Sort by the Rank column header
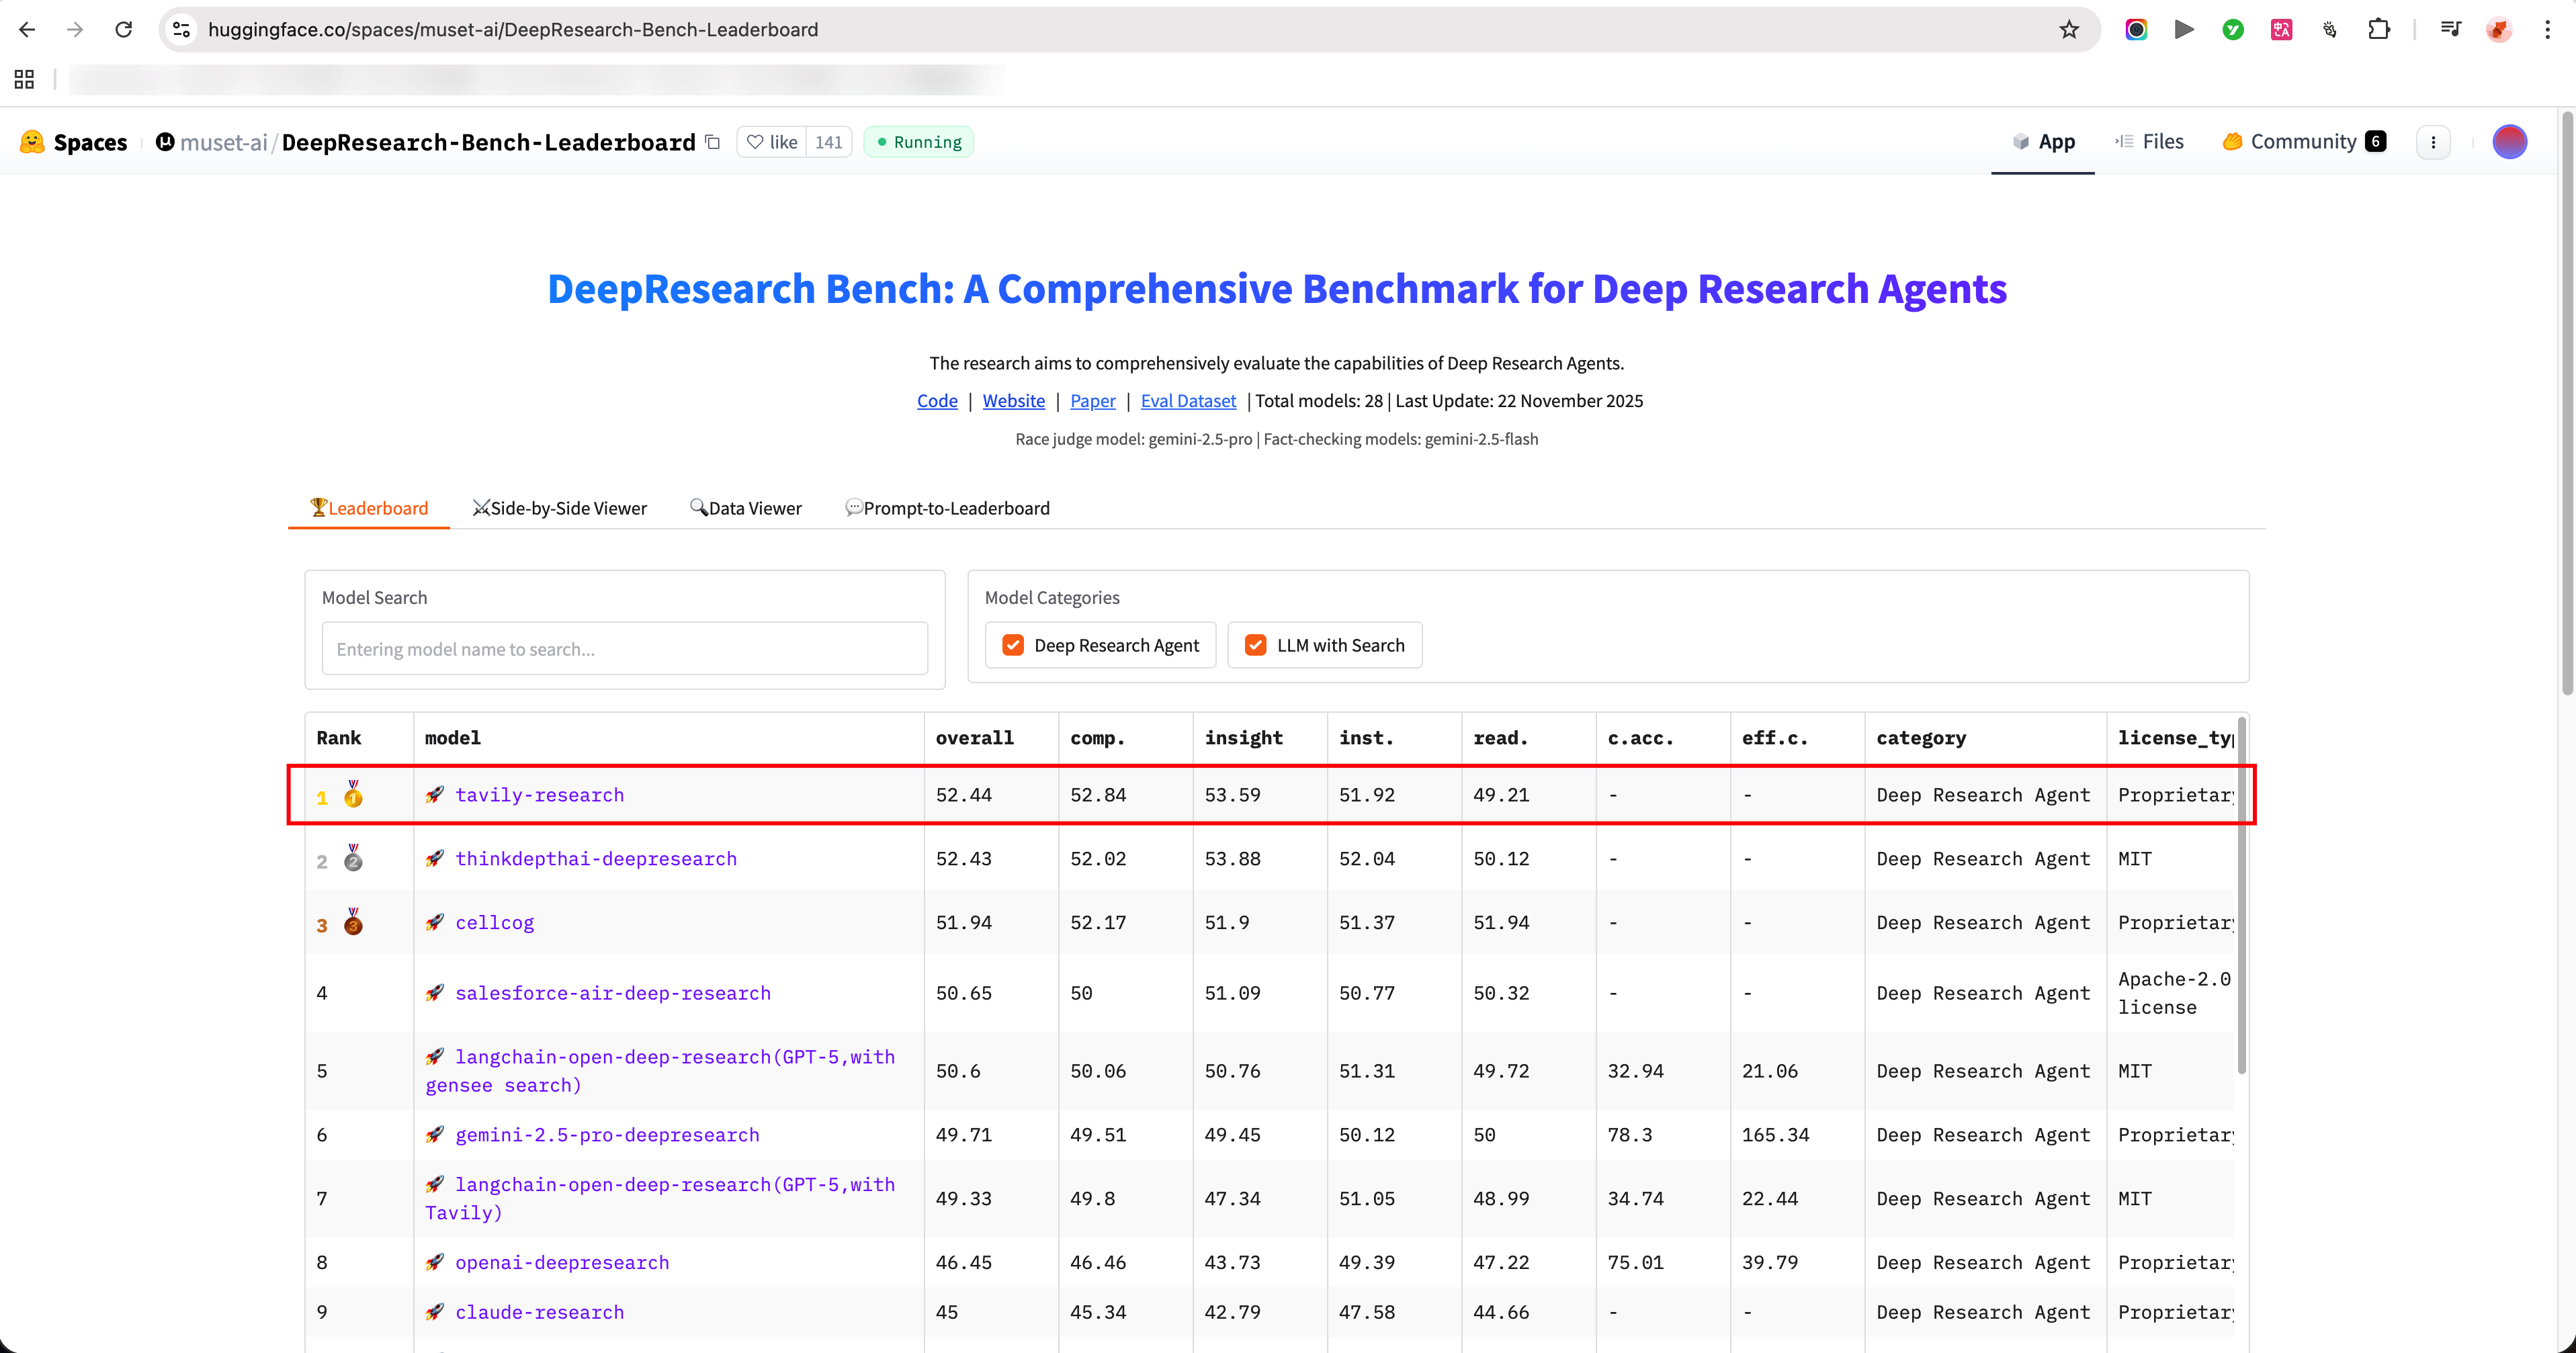Image resolution: width=2576 pixels, height=1353 pixels. coord(338,738)
